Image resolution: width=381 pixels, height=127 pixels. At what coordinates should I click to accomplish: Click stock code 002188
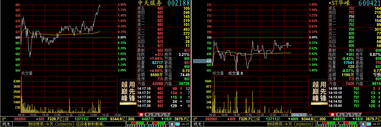[179, 3]
